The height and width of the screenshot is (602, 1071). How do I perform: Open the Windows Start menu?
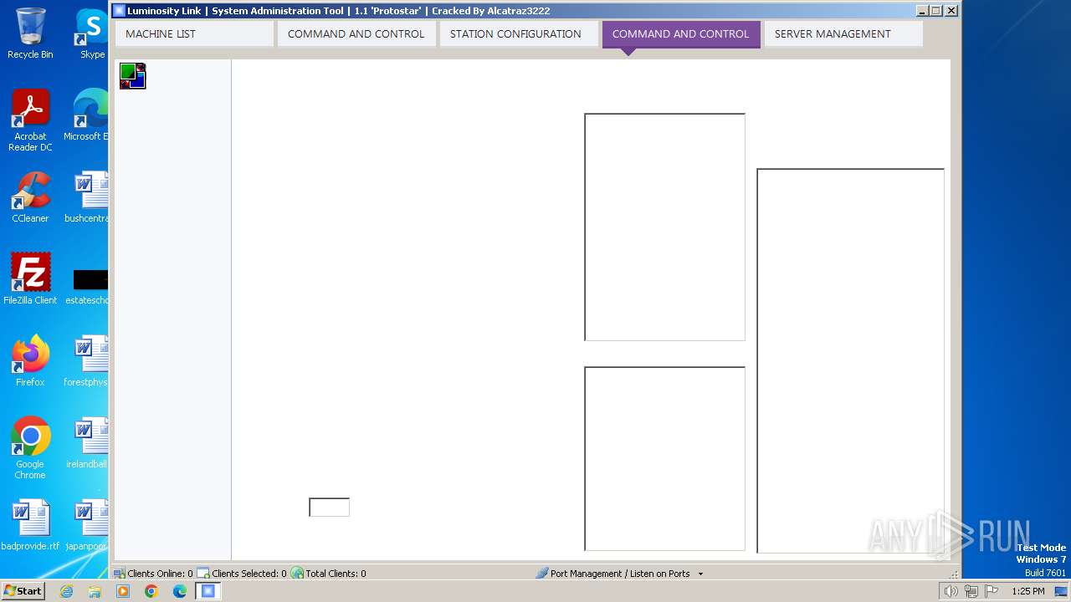23,591
